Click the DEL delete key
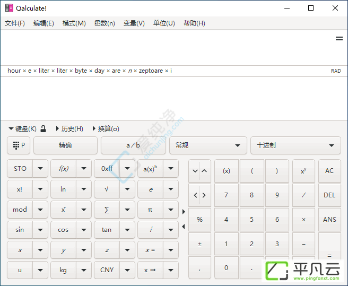Screen dimensions: 348x286 (x=329, y=195)
